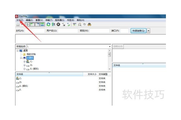Expand the D: drive tree node
Image resolution: width=181 pixels, height=120 pixels.
[x=24, y=65]
